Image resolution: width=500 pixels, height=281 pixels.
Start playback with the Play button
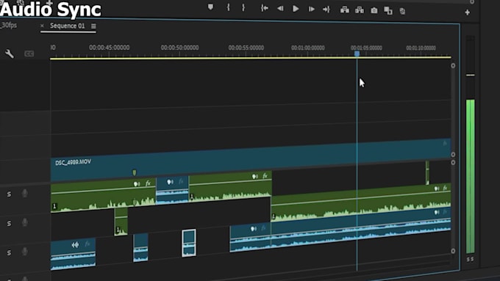(x=296, y=9)
